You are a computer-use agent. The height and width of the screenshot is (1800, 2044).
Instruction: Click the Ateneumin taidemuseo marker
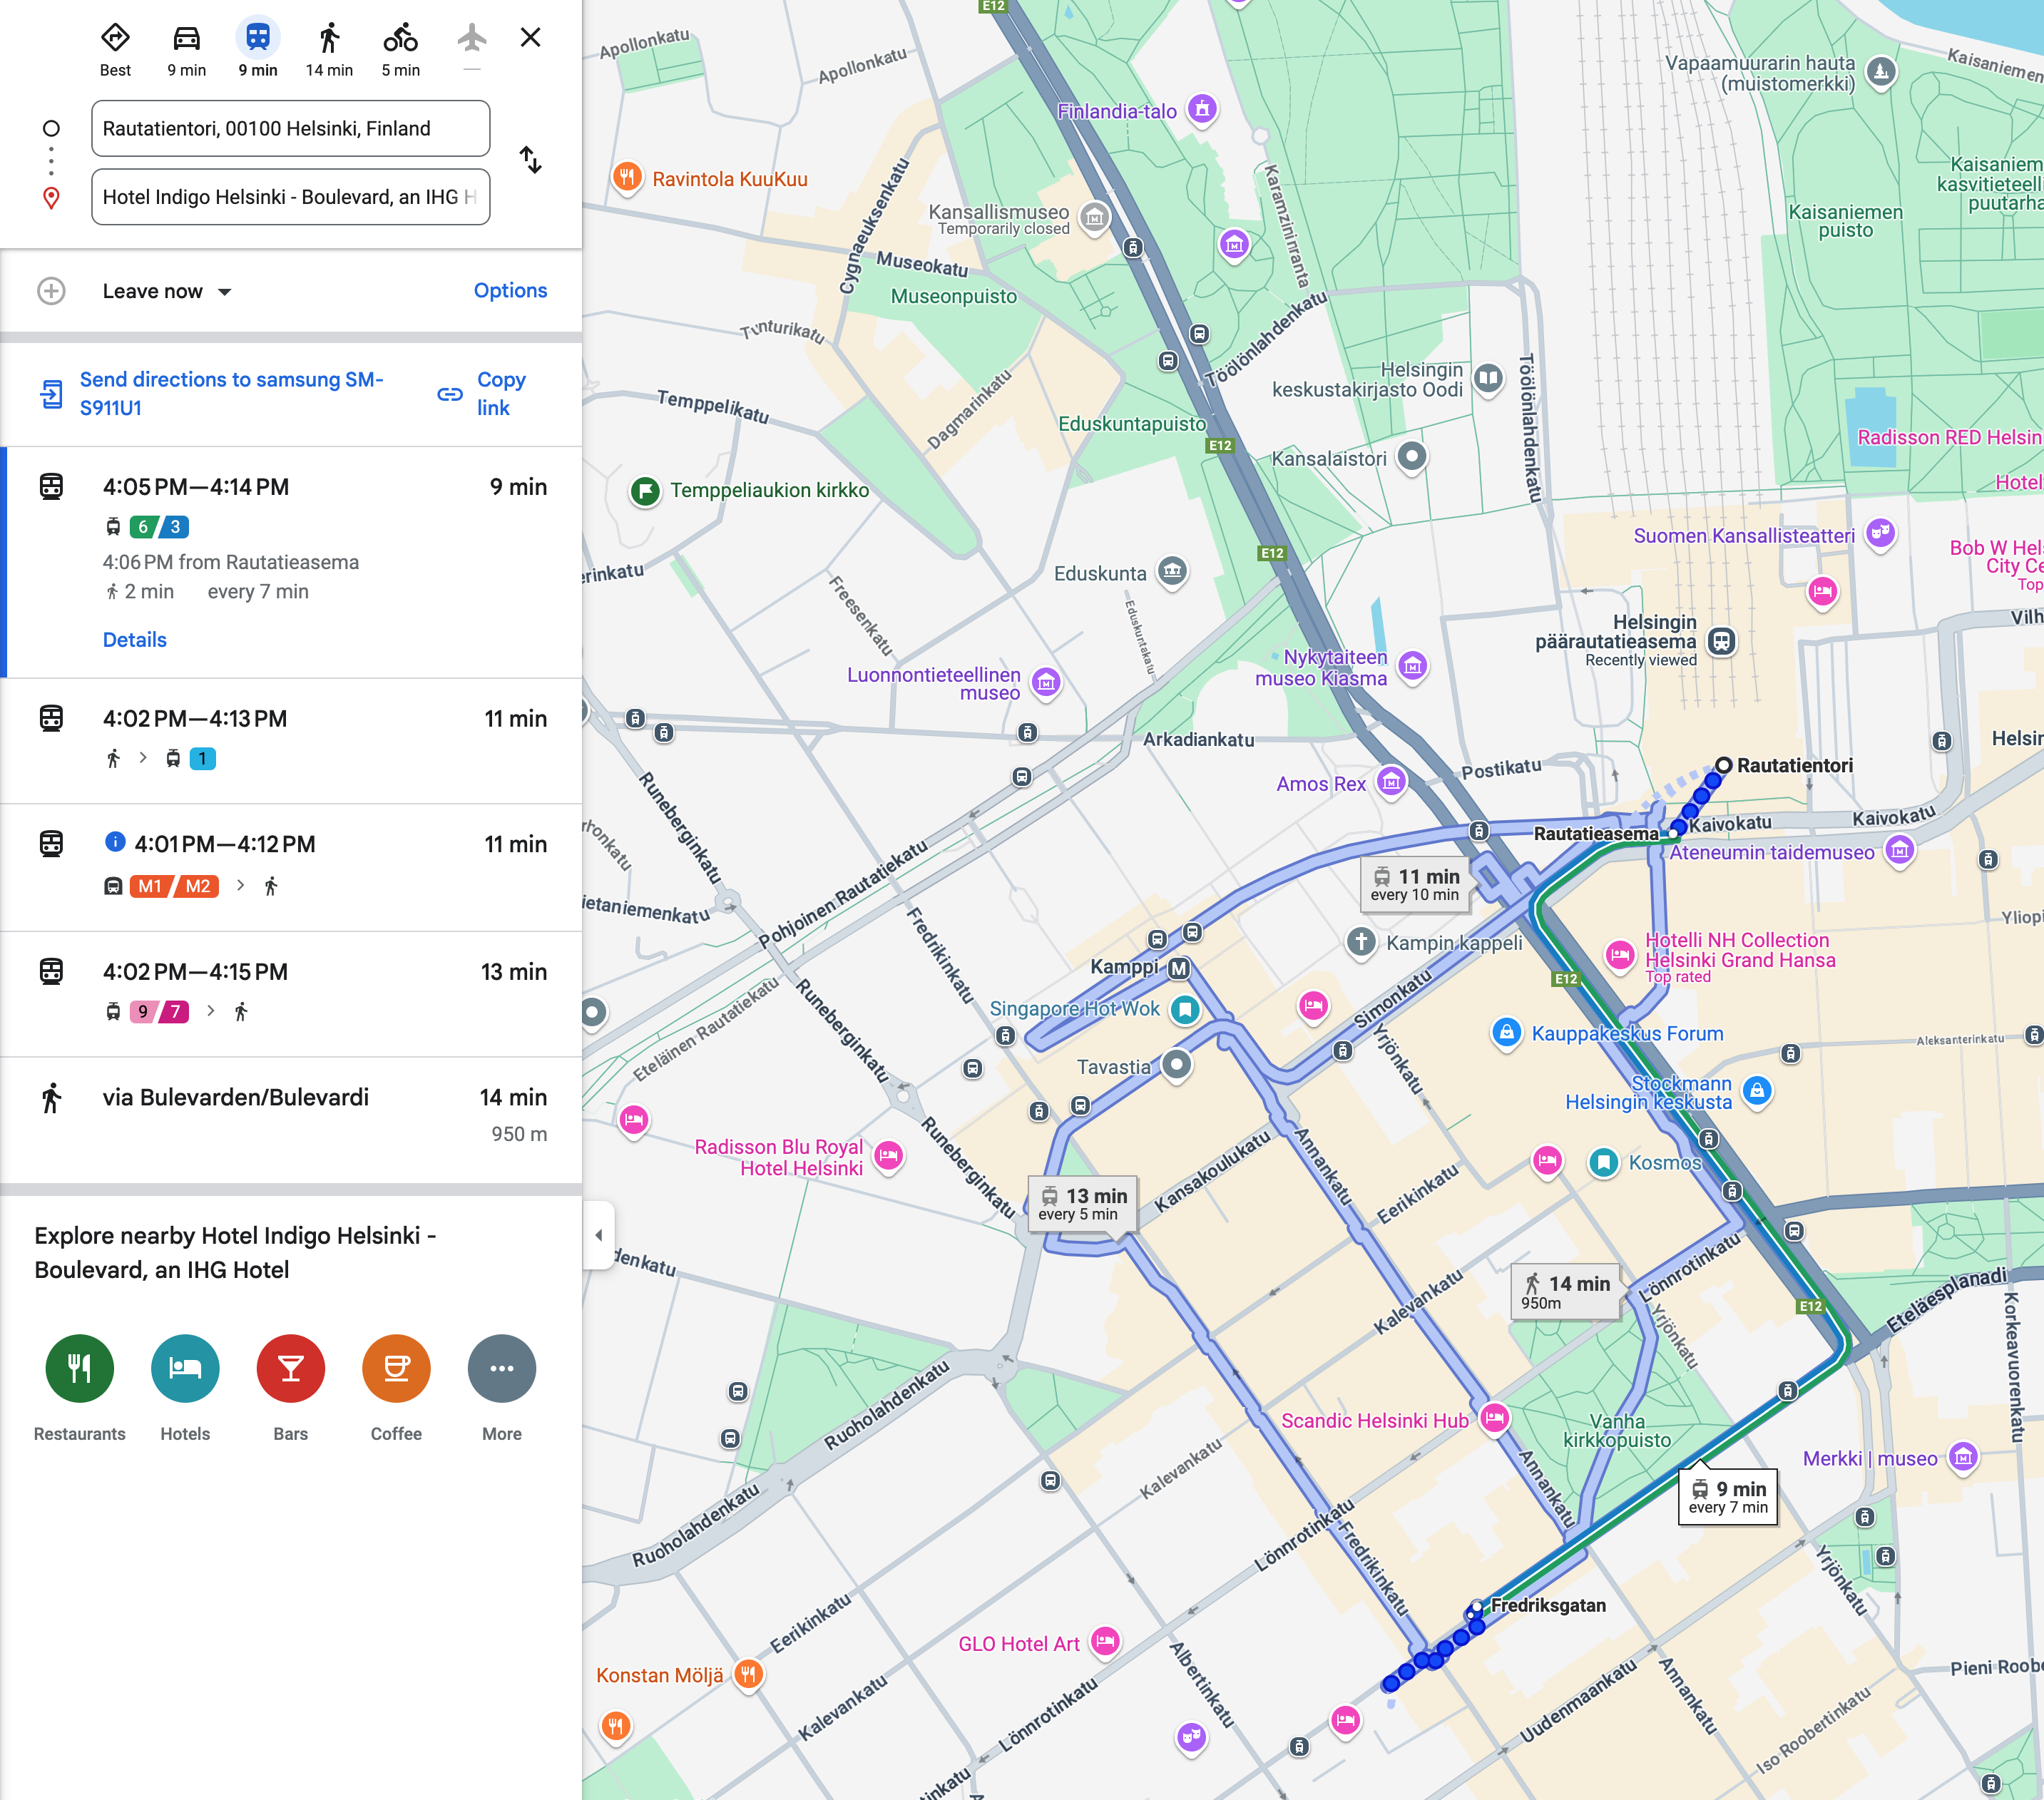pos(1899,851)
